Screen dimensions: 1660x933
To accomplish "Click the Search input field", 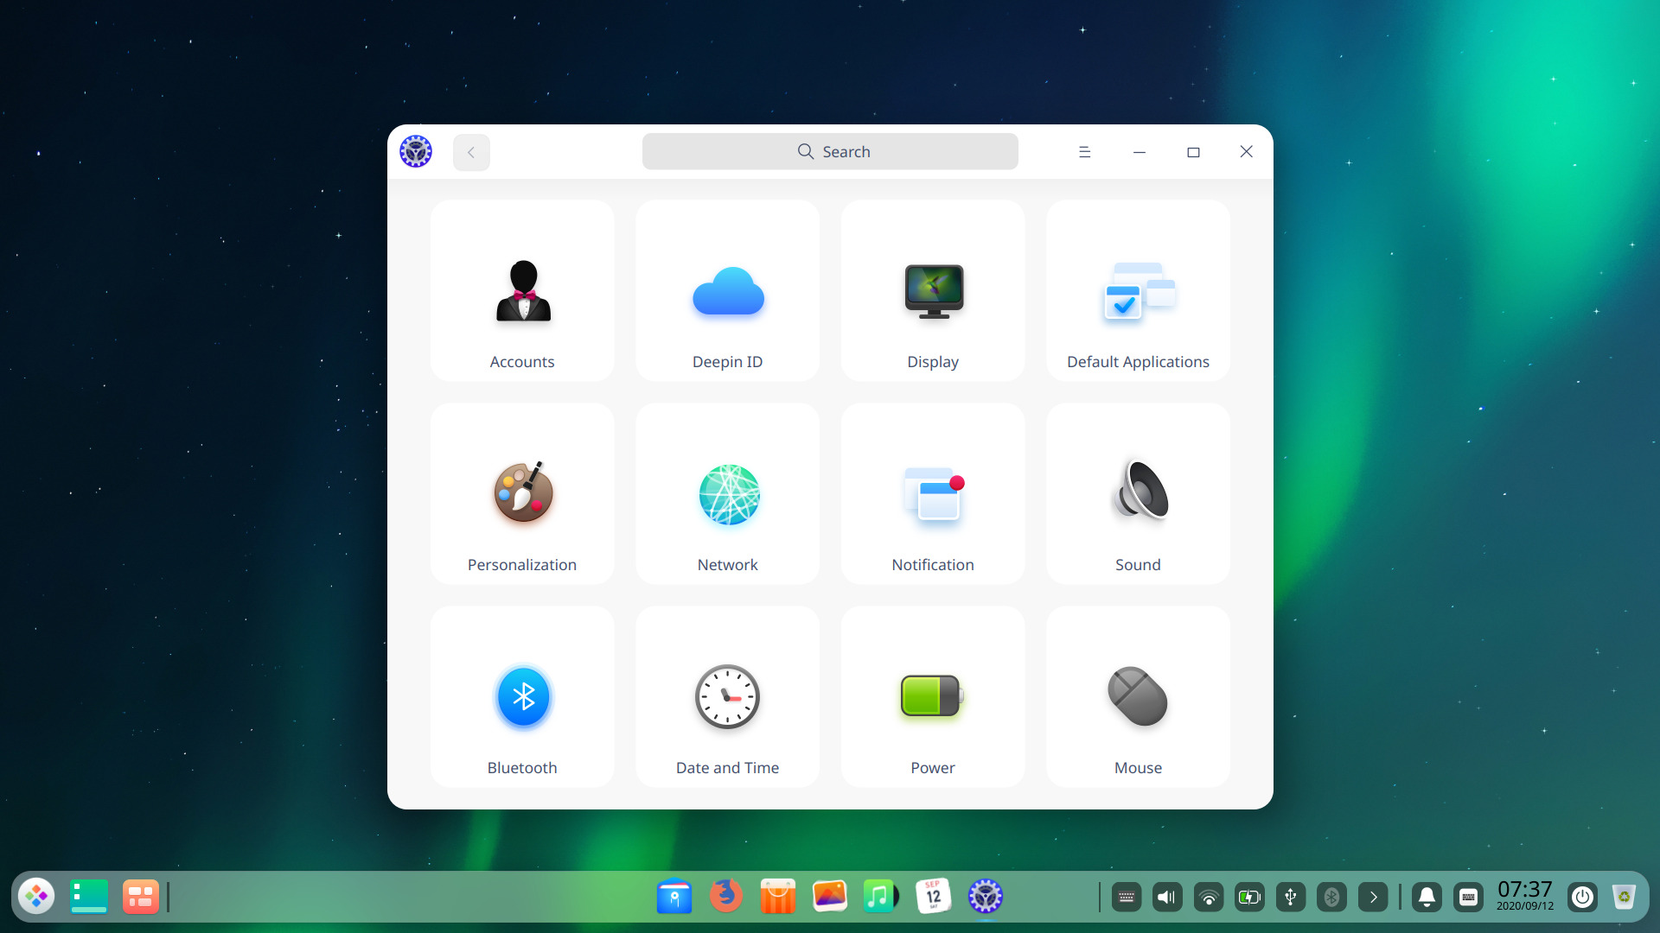I will pyautogui.click(x=830, y=151).
